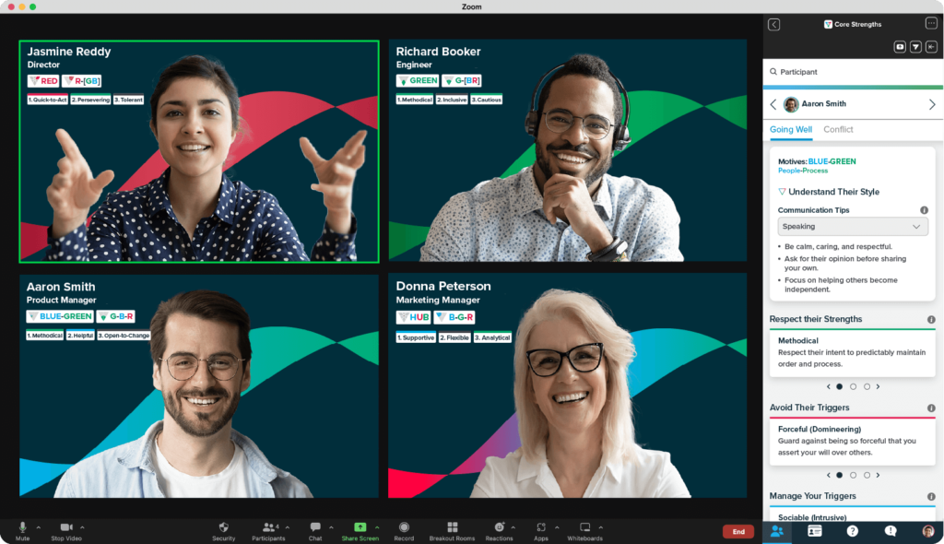Screen dimensions: 944x544
Task: Expand microphone options next to Mute
Action: (x=39, y=527)
